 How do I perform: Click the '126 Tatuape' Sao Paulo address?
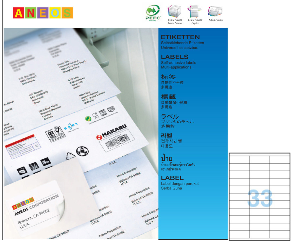[38, 97]
